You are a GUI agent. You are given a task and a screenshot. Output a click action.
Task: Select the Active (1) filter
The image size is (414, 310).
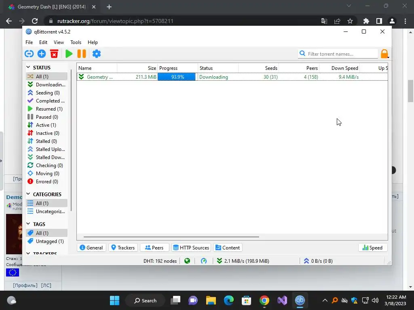point(47,125)
